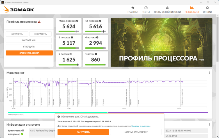Screen dimensions: 219x138
Task: Click the version v5.67.1198 text
Action: (171, 136)
